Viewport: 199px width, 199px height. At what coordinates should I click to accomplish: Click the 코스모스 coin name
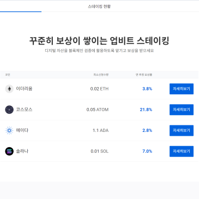point(24,110)
